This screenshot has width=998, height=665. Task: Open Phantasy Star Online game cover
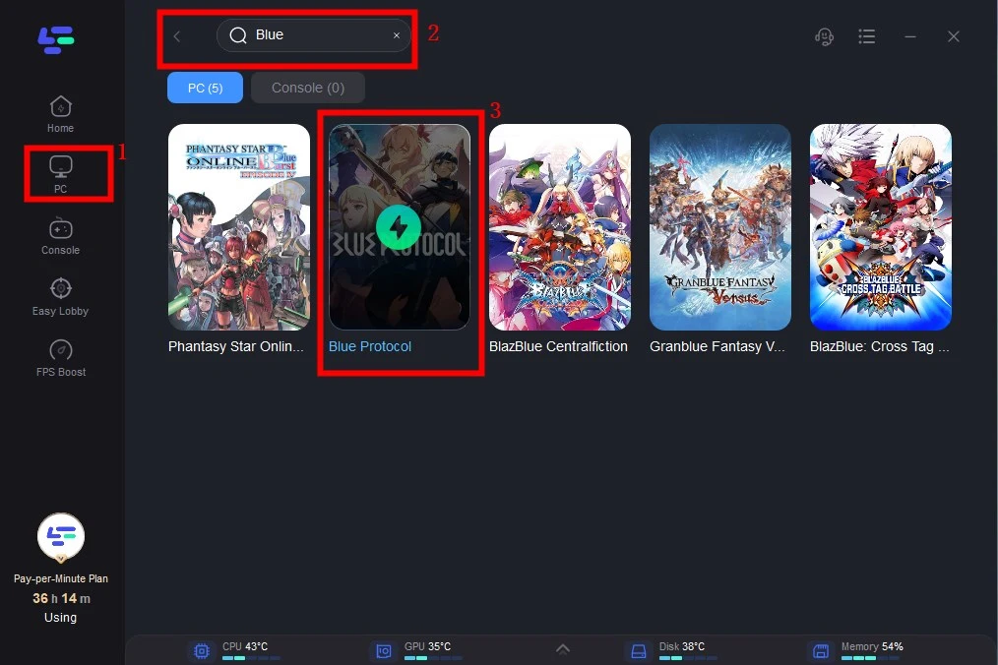click(239, 227)
